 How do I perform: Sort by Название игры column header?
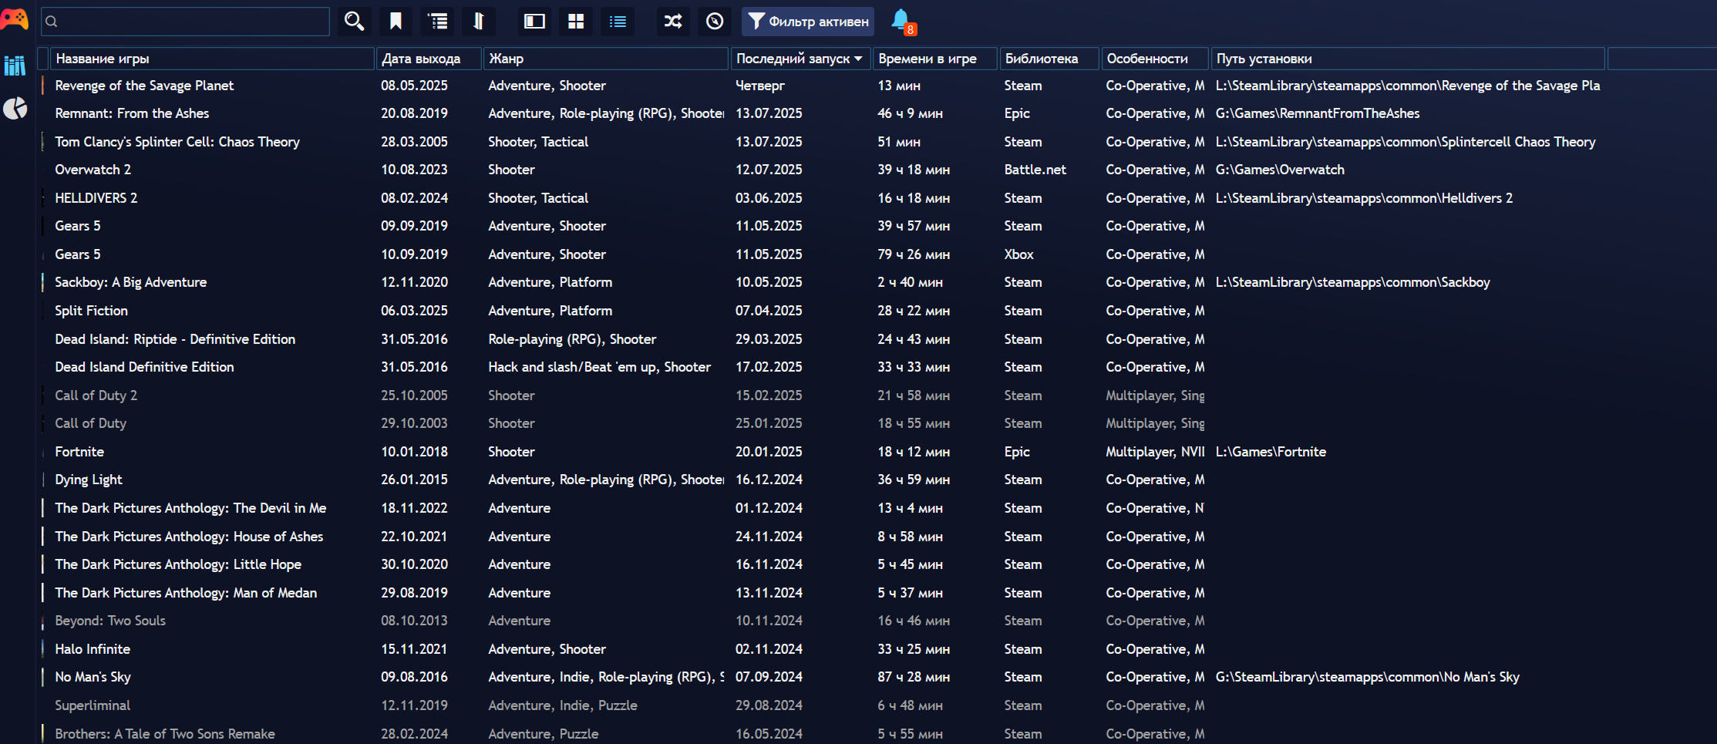[x=212, y=59]
